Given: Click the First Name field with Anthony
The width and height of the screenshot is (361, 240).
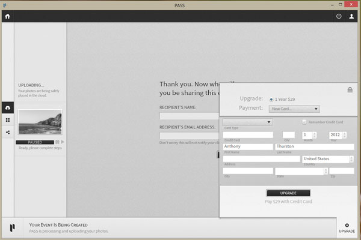Looking at the screenshot, I should tap(248, 146).
